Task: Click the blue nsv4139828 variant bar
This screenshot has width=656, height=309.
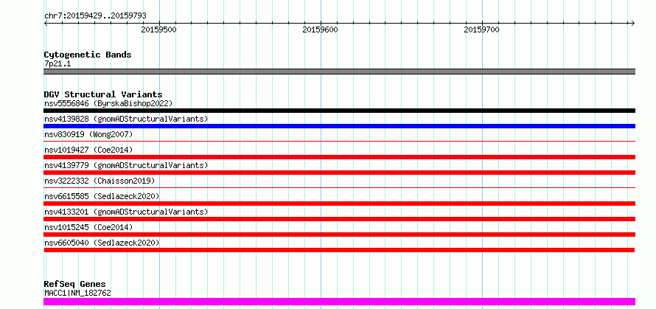Action: (x=339, y=126)
